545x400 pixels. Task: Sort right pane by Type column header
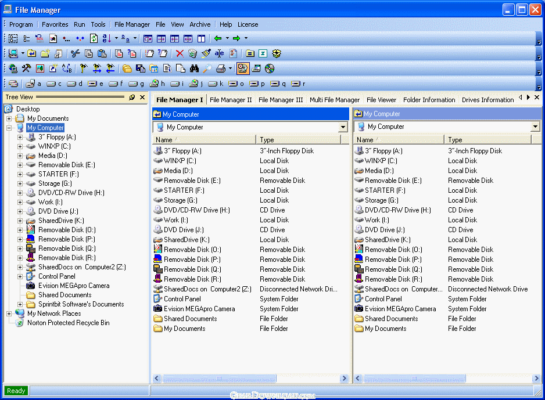pyautogui.click(x=488, y=139)
